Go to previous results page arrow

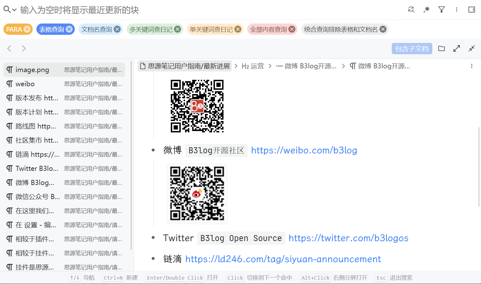9,48
